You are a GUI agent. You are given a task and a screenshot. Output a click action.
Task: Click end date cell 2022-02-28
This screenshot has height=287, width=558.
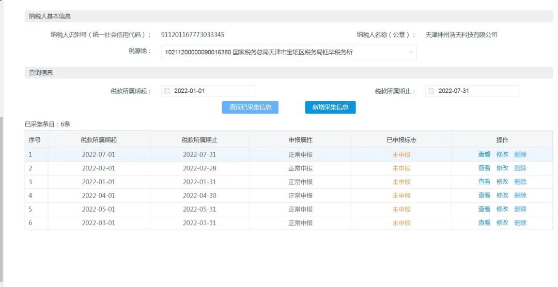(x=199, y=168)
